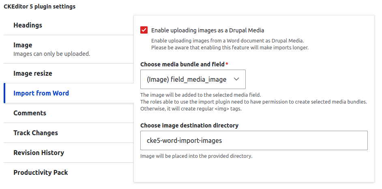The width and height of the screenshot is (382, 189).
Task: Switch to the Image vertical tab
Action: pyautogui.click(x=69, y=49)
